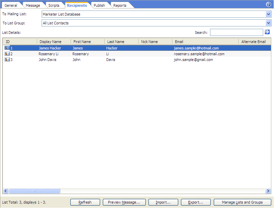
Task: Click the Export button
Action: 196,202
